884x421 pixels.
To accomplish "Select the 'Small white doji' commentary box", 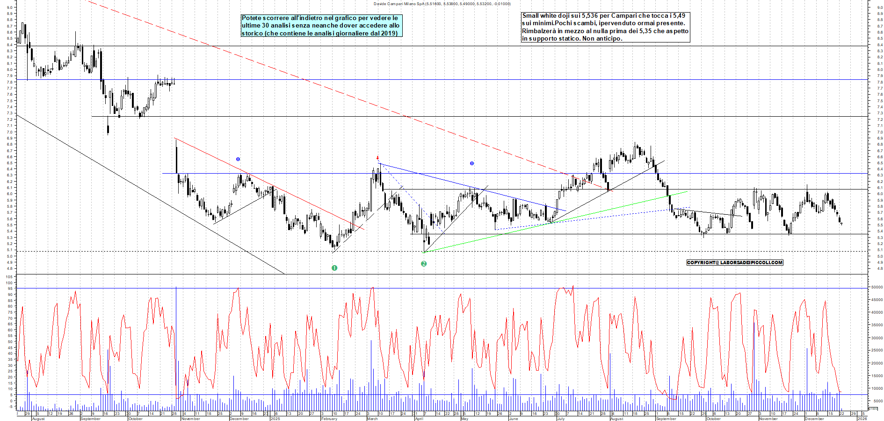I will click(605, 27).
